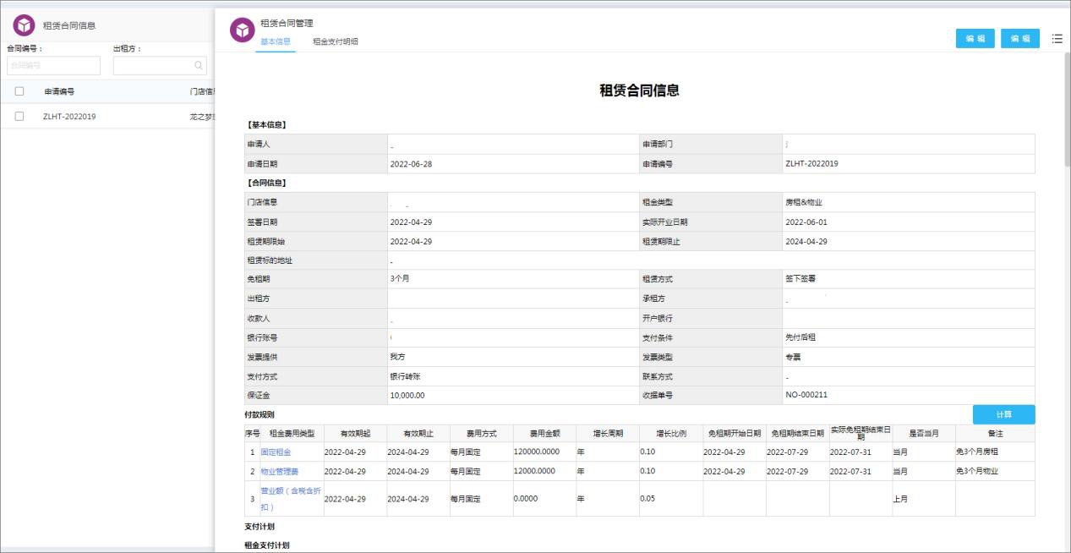The height and width of the screenshot is (553, 1071).
Task: Click the 备注 column header
Action: coord(995,433)
